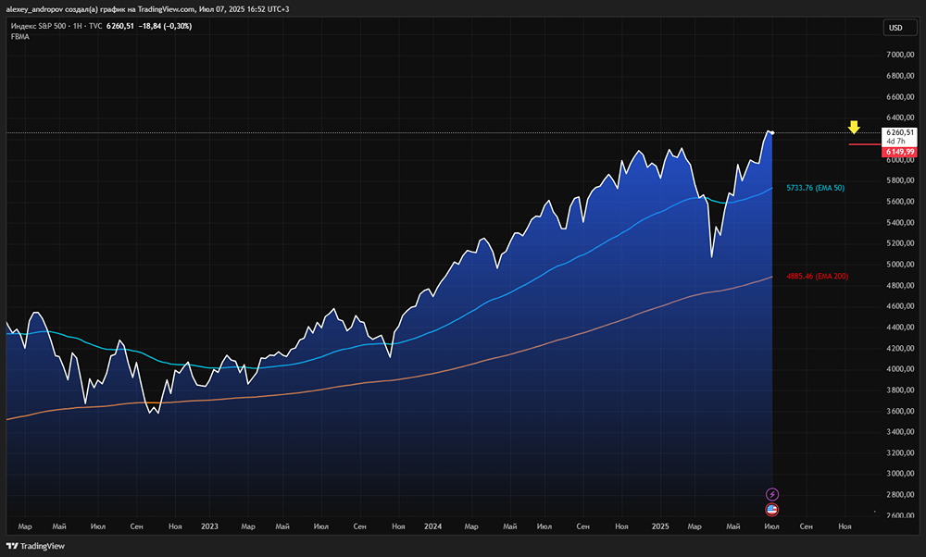Click the 6400,00 price axis label
Screen dimensions: 926x557
click(901, 118)
